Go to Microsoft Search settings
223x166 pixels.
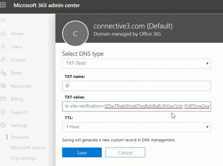pos(28,148)
